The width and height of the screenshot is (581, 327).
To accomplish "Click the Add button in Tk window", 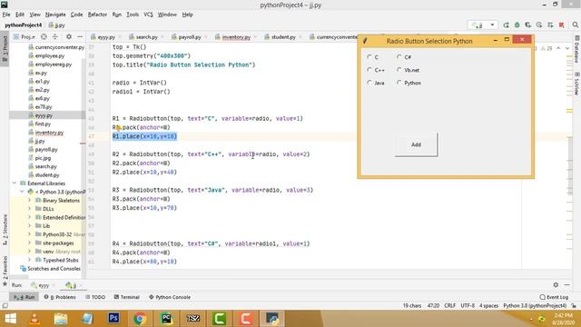I will coord(416,144).
